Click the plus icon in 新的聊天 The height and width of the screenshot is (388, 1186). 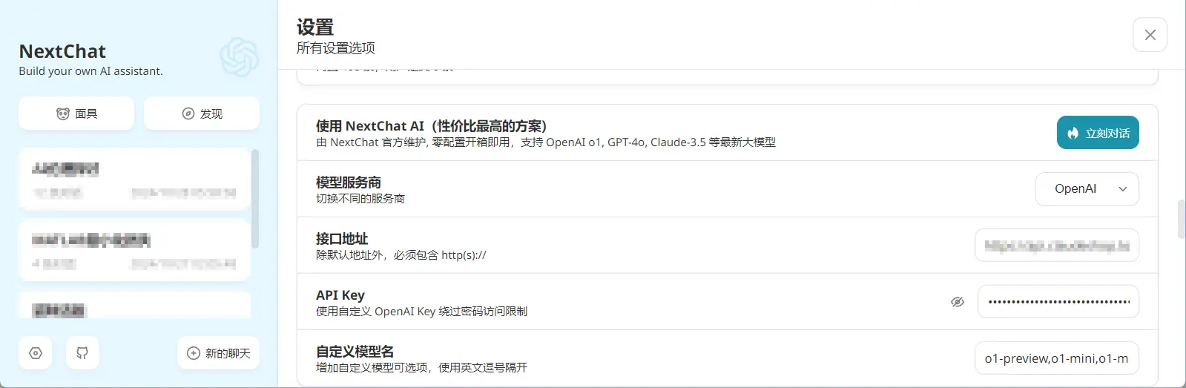pos(194,353)
